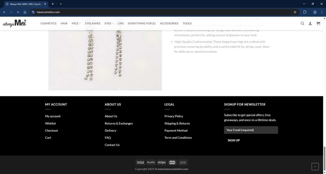
Task: Click the back-to-top arrow button
Action: (x=315, y=166)
